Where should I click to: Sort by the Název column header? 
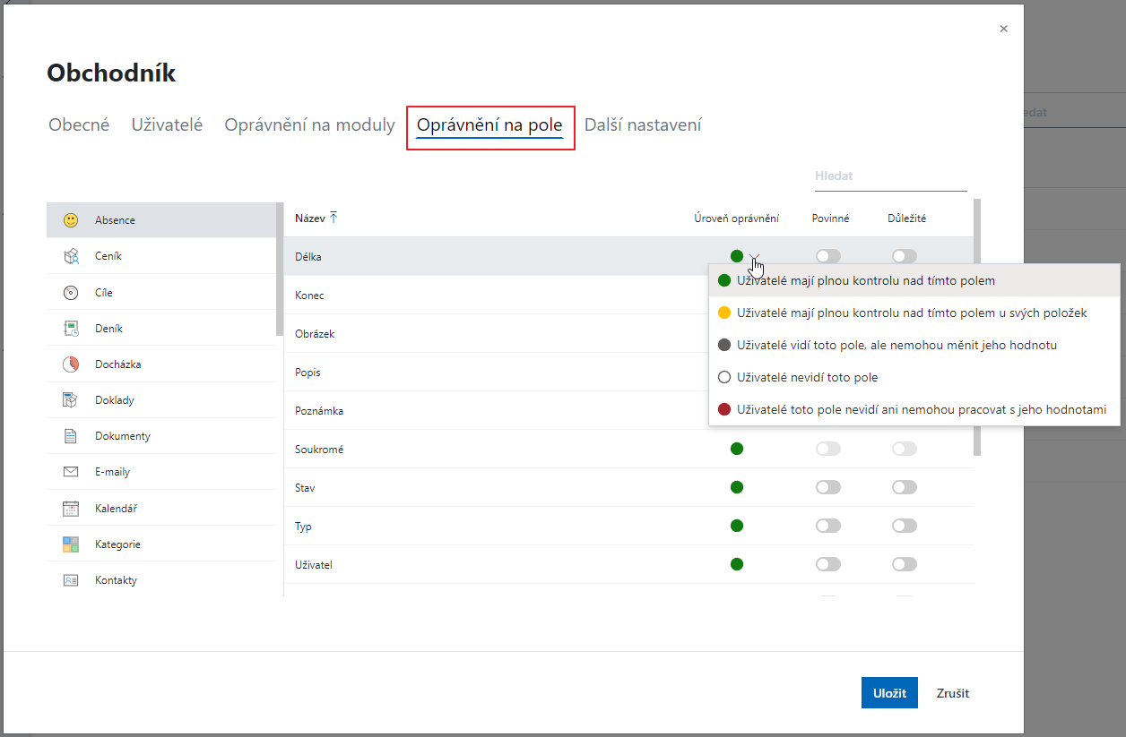tap(309, 218)
